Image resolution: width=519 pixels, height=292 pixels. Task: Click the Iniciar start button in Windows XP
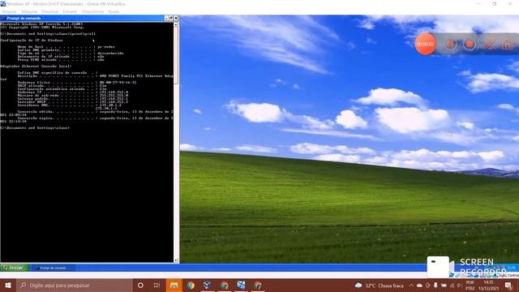[x=15, y=268]
